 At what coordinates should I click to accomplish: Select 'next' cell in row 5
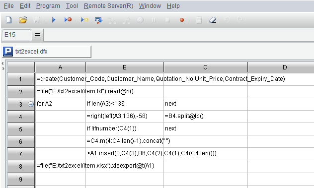(206, 129)
